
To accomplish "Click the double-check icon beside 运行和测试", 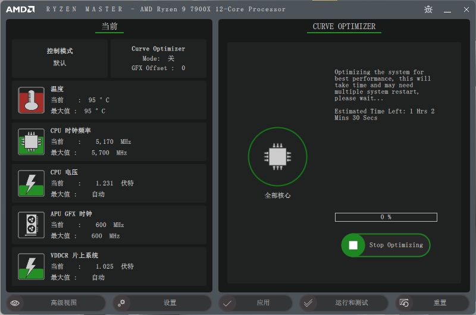I will pyautogui.click(x=308, y=303).
